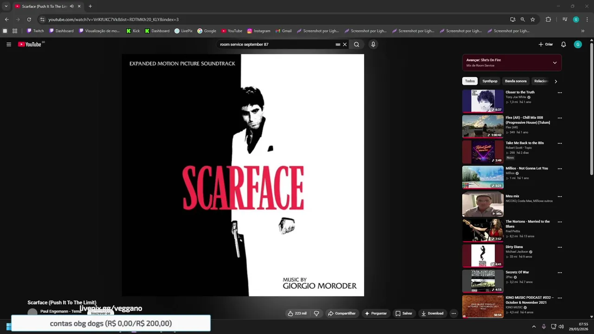Open the Gmail bookmark
The image size is (594, 334).
(284, 31)
